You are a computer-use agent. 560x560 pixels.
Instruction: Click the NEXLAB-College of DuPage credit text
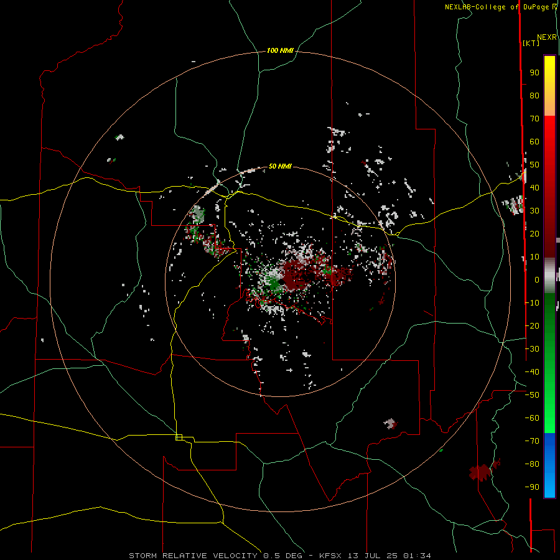point(501,7)
